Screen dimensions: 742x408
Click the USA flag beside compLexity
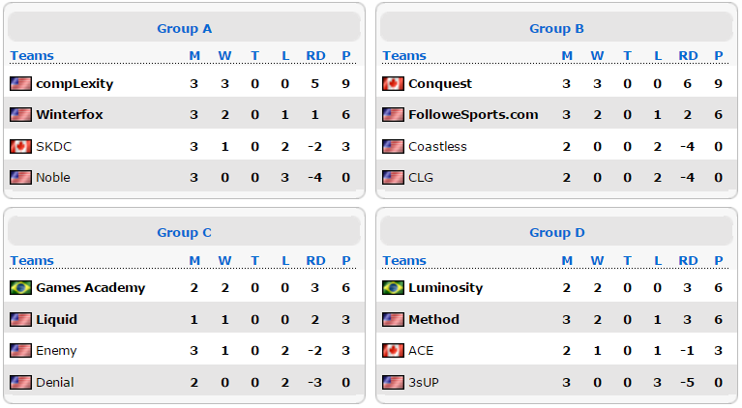coord(21,84)
